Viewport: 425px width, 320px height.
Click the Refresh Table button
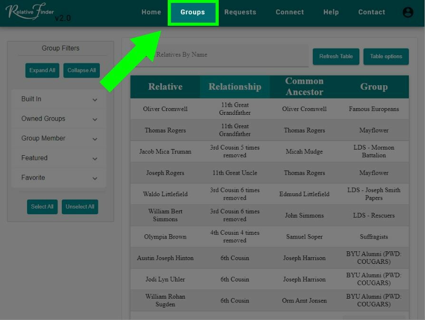pos(336,57)
